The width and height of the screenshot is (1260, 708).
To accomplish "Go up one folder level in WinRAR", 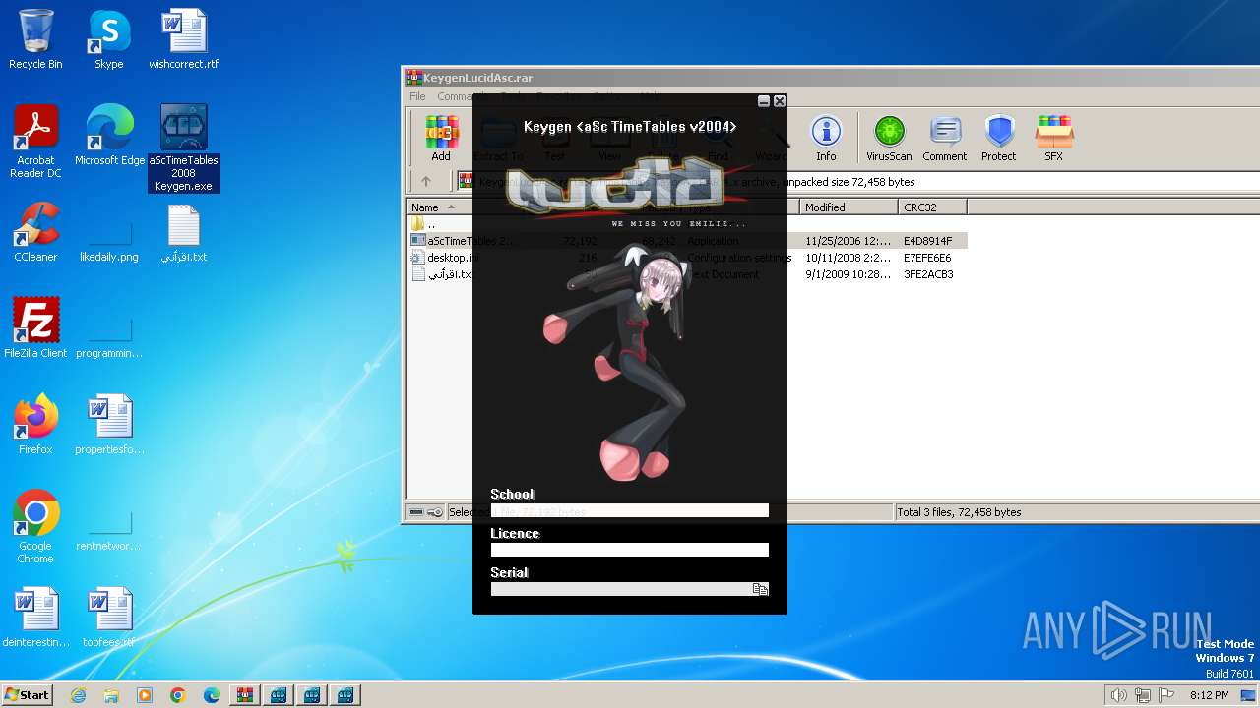I will (426, 182).
